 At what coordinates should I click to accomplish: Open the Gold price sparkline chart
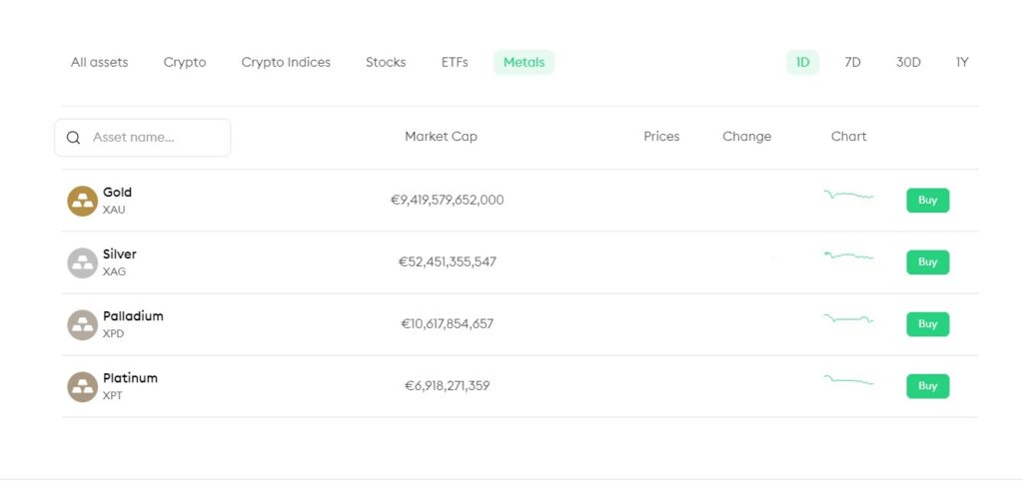point(848,195)
